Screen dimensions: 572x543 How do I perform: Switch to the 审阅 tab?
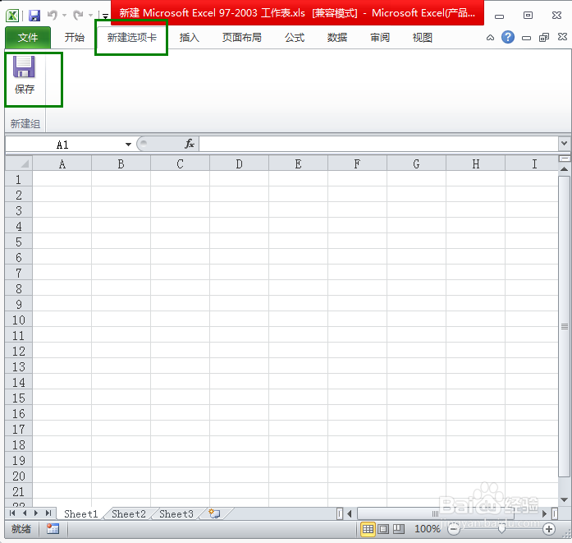(x=380, y=38)
